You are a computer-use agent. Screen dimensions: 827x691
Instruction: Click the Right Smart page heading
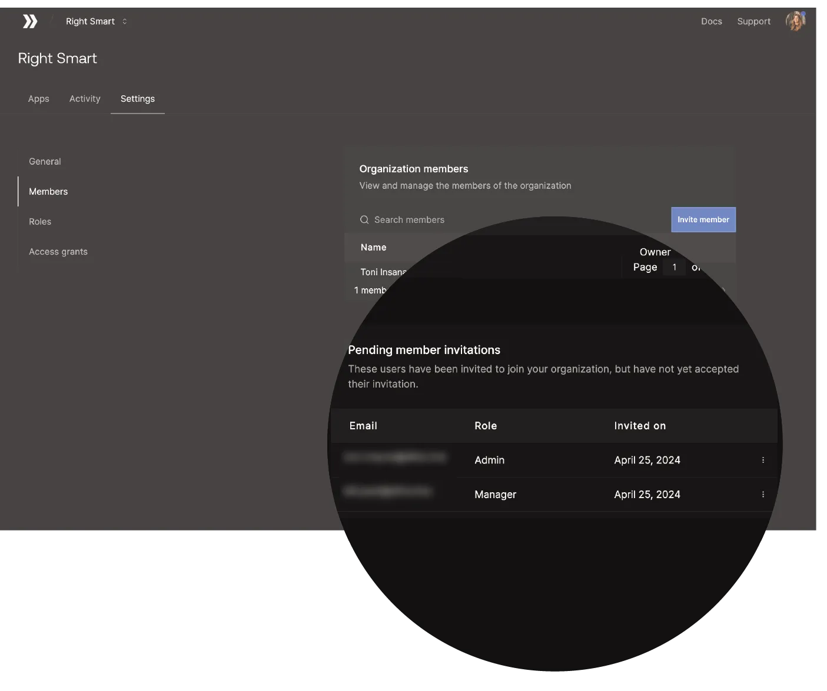click(58, 59)
